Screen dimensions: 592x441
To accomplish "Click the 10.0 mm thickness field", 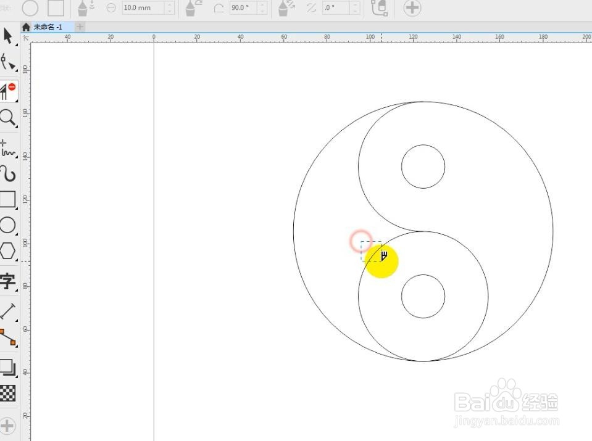I will (143, 7).
